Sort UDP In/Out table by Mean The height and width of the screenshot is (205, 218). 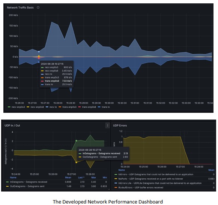pyautogui.click(x=68, y=178)
